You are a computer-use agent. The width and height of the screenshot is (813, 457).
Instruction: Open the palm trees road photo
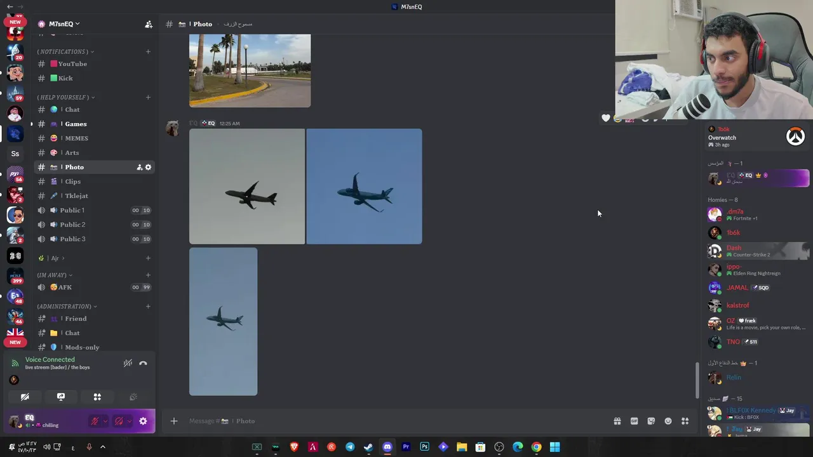[250, 70]
